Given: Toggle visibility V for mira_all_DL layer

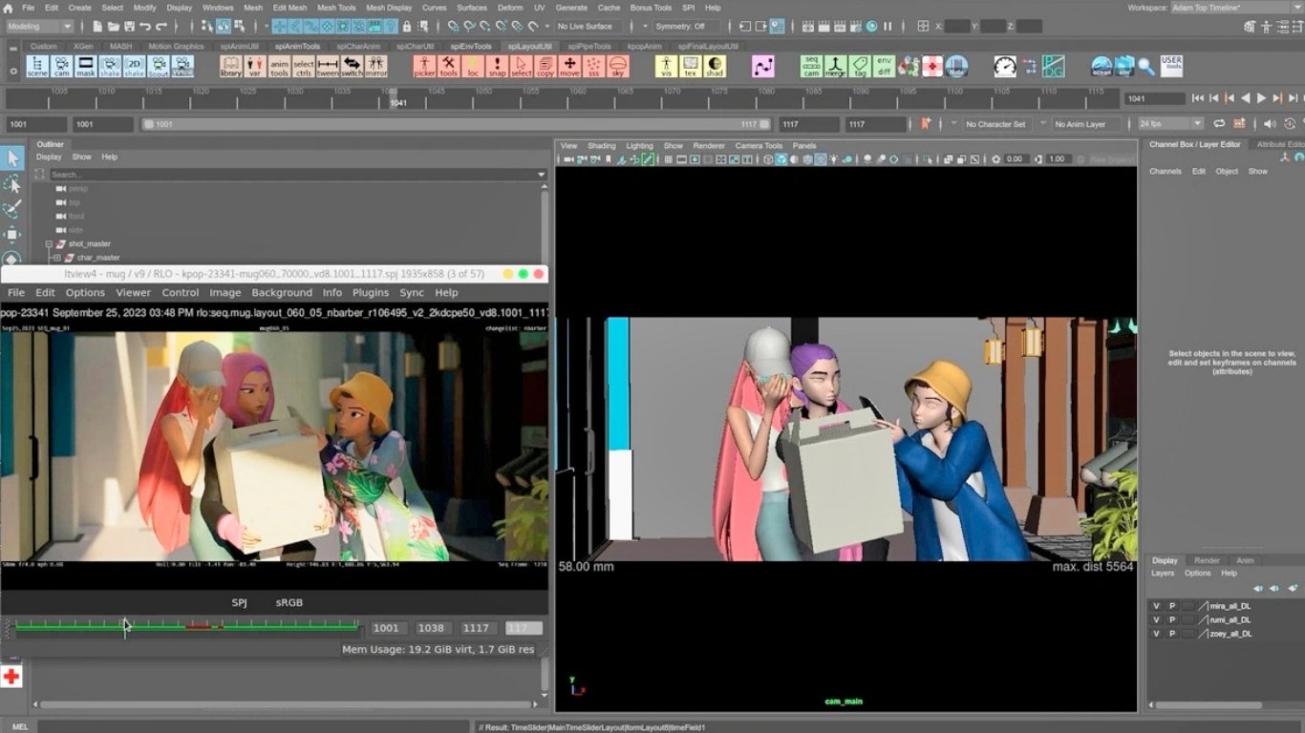Looking at the screenshot, I should tap(1156, 606).
